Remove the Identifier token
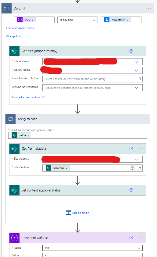 (66, 168)
